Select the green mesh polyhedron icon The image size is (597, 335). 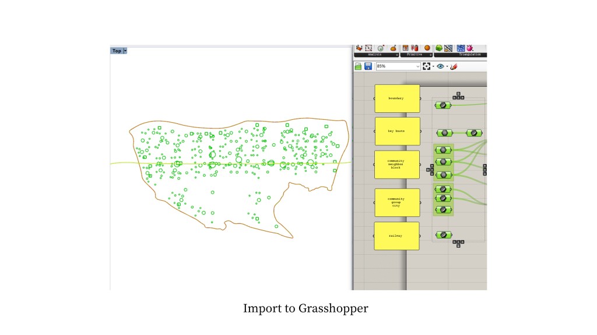(439, 48)
